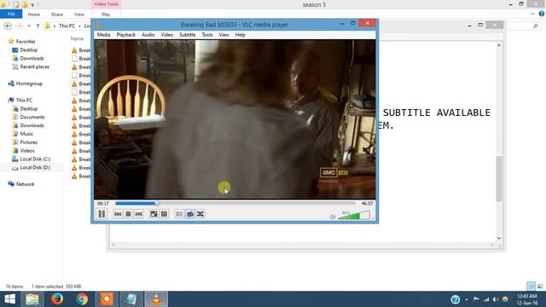
Task: Open Favorites in navigation pane
Action: point(26,42)
